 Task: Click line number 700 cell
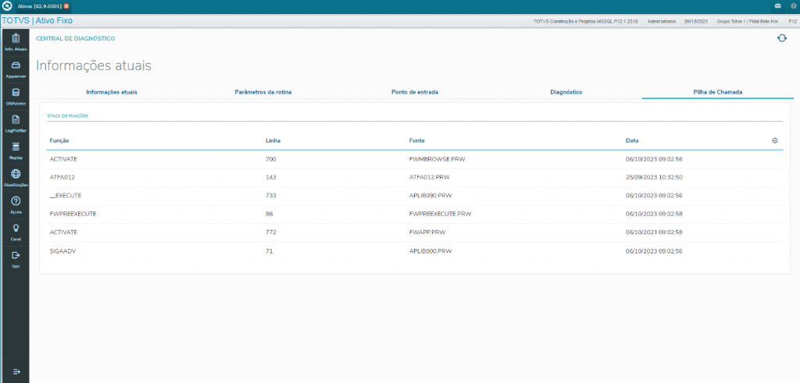[271, 159]
